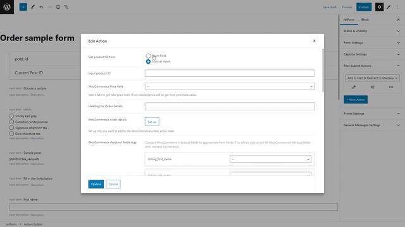
Task: Click the JetForm breadcrumb in footer
Action: (11, 224)
